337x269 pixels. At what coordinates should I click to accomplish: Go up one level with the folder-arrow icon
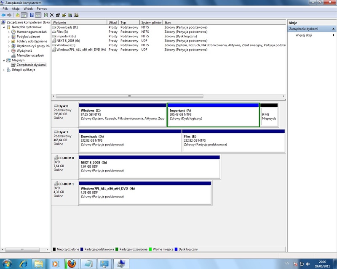point(17,15)
